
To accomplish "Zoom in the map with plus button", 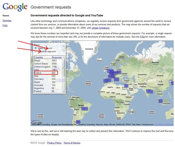I will point(63,46).
